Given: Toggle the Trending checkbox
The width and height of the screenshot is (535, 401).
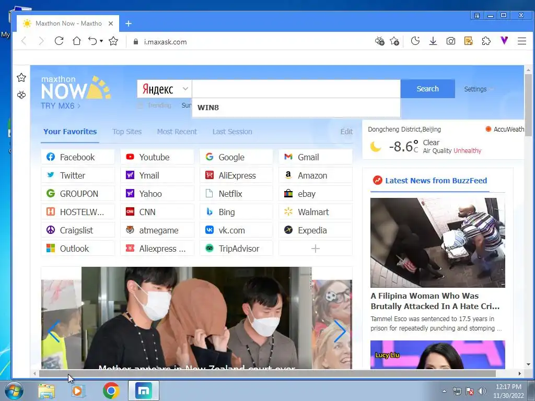Looking at the screenshot, I should click(x=140, y=105).
